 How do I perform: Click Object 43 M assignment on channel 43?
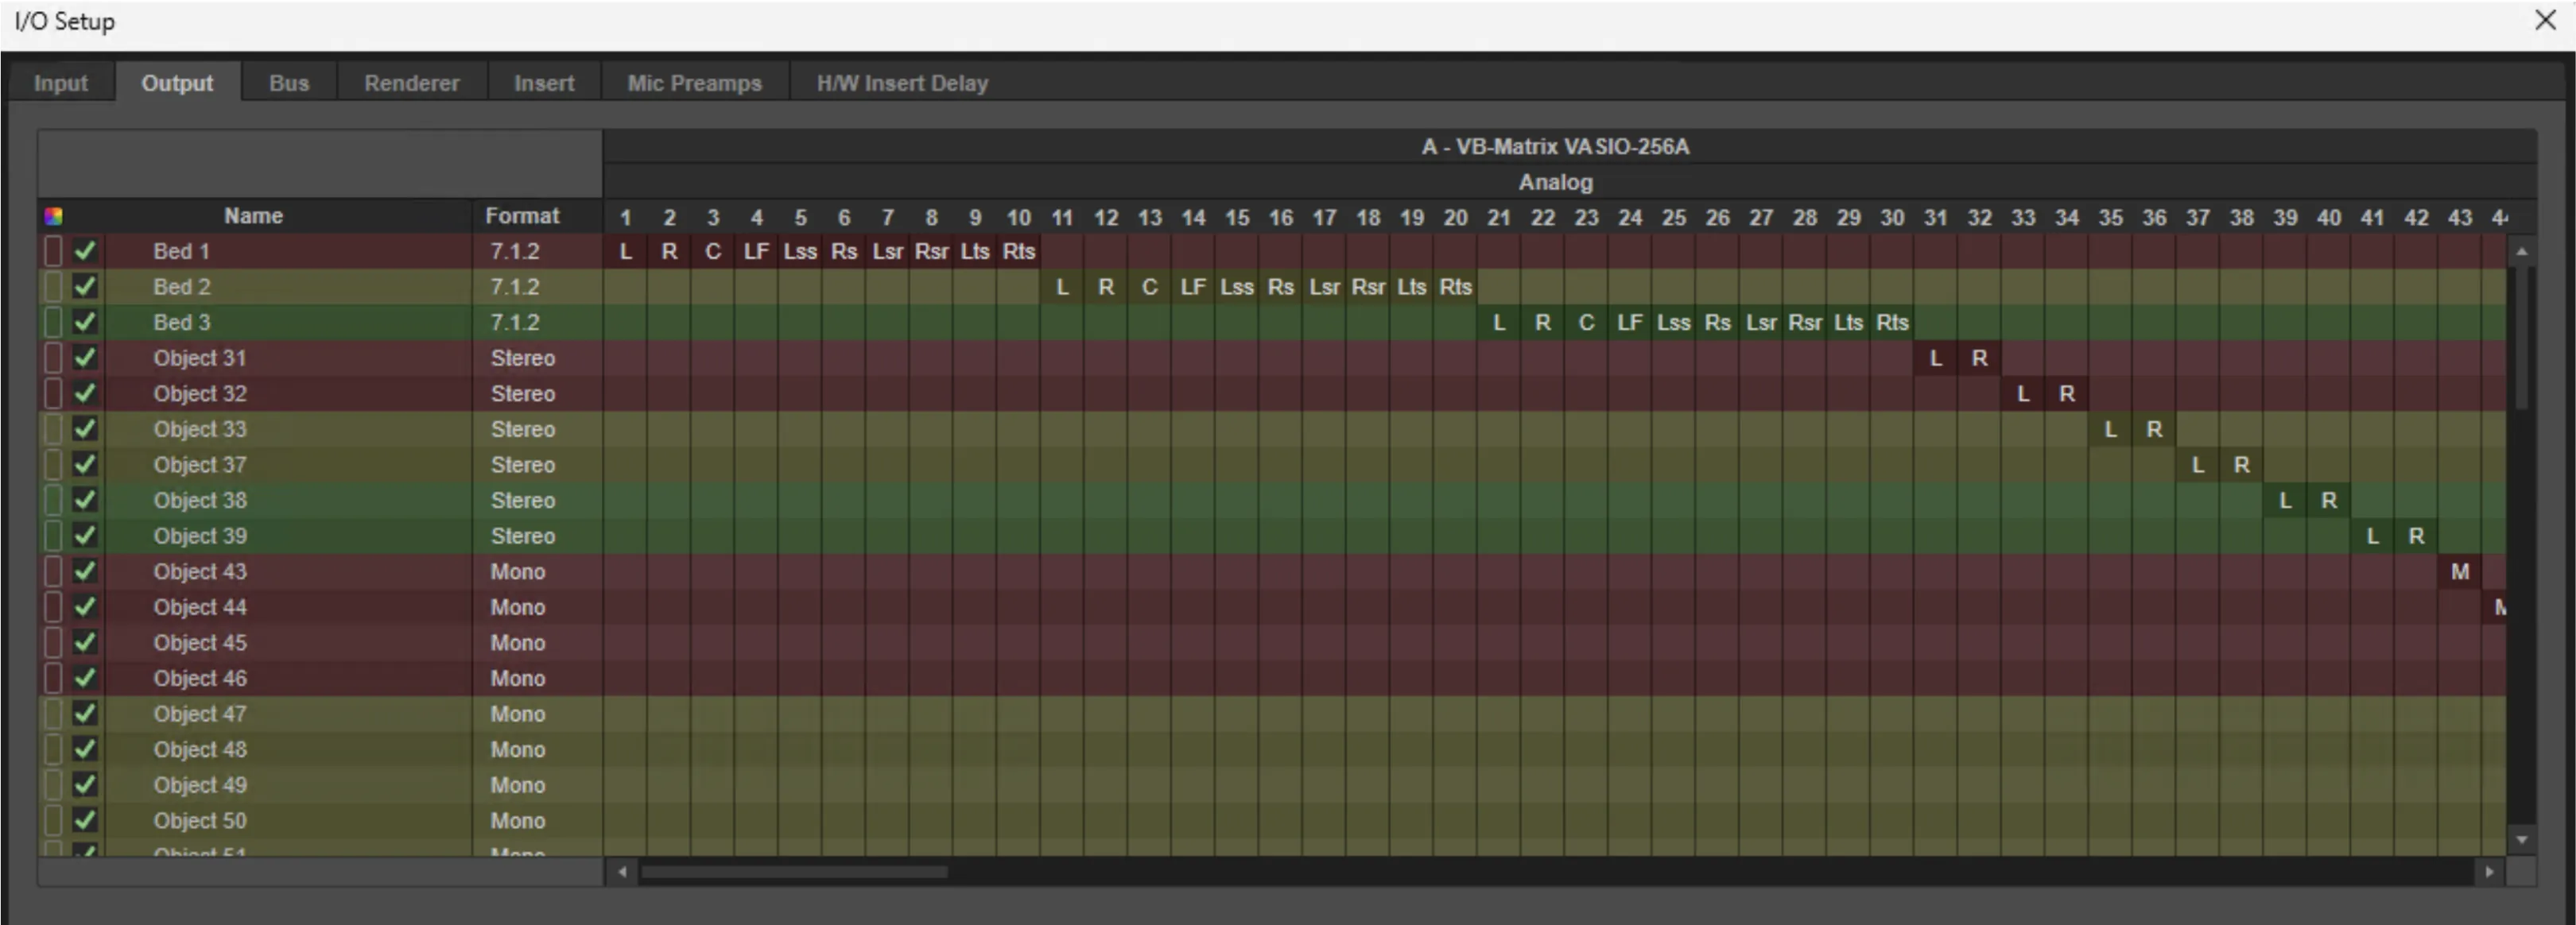(x=2460, y=571)
